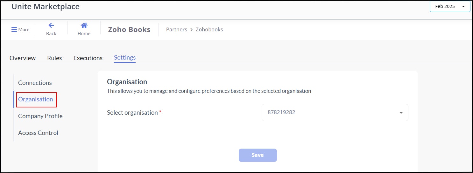Click the Save button
Viewport: 473px width, 173px height.
click(258, 155)
